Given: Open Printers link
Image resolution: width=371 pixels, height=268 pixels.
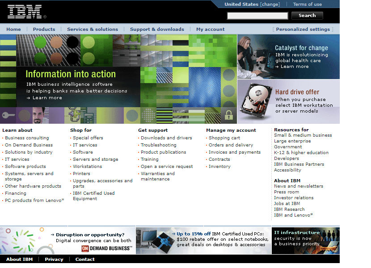Looking at the screenshot, I should (81, 173).
